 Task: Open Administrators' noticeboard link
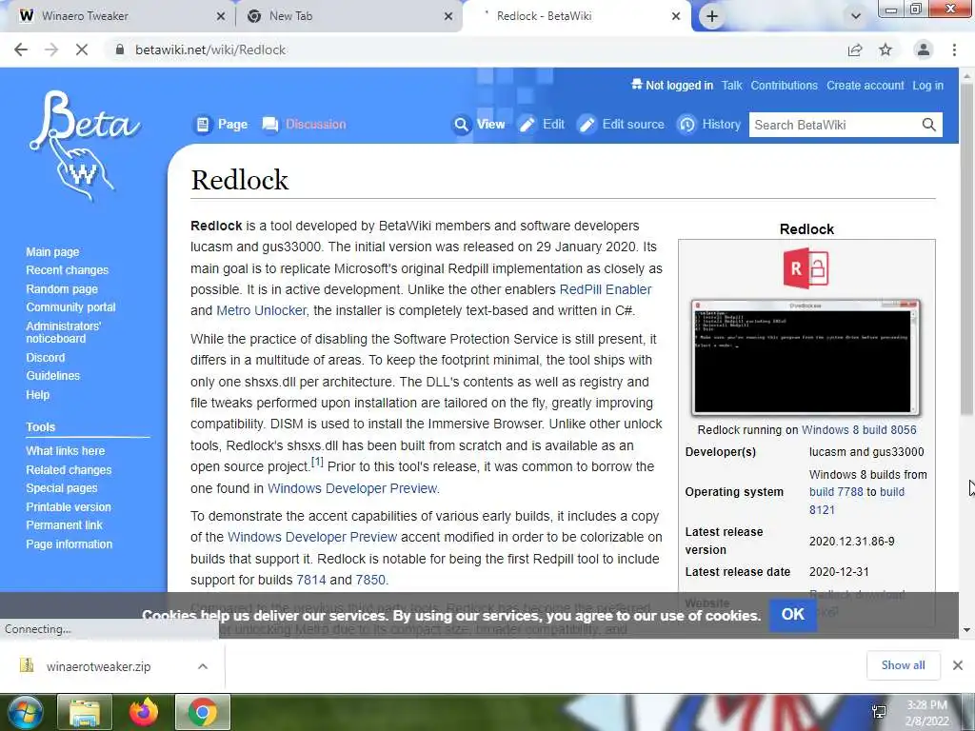tap(63, 332)
